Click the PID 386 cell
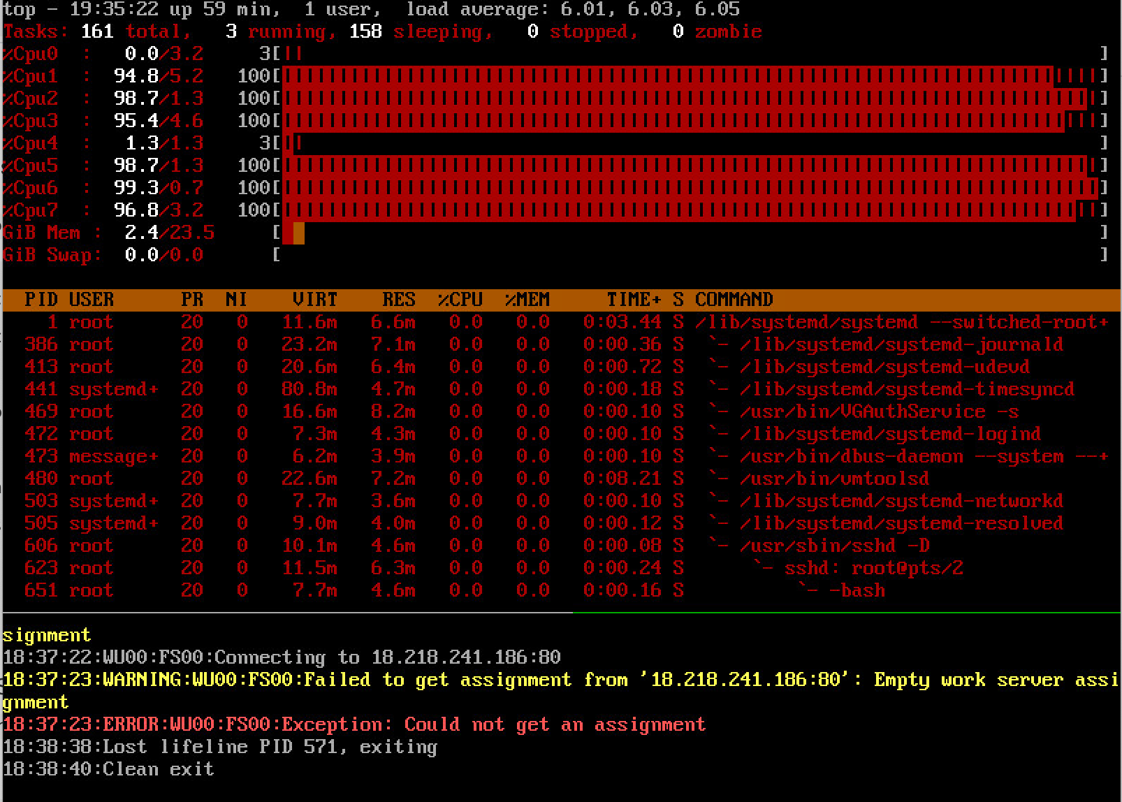1122x802 pixels. pos(41,344)
